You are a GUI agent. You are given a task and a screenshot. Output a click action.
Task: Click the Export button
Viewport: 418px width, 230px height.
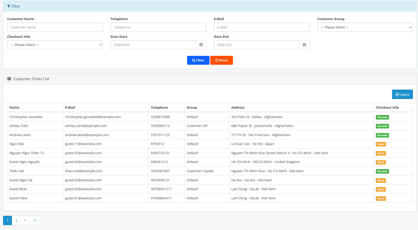point(402,94)
